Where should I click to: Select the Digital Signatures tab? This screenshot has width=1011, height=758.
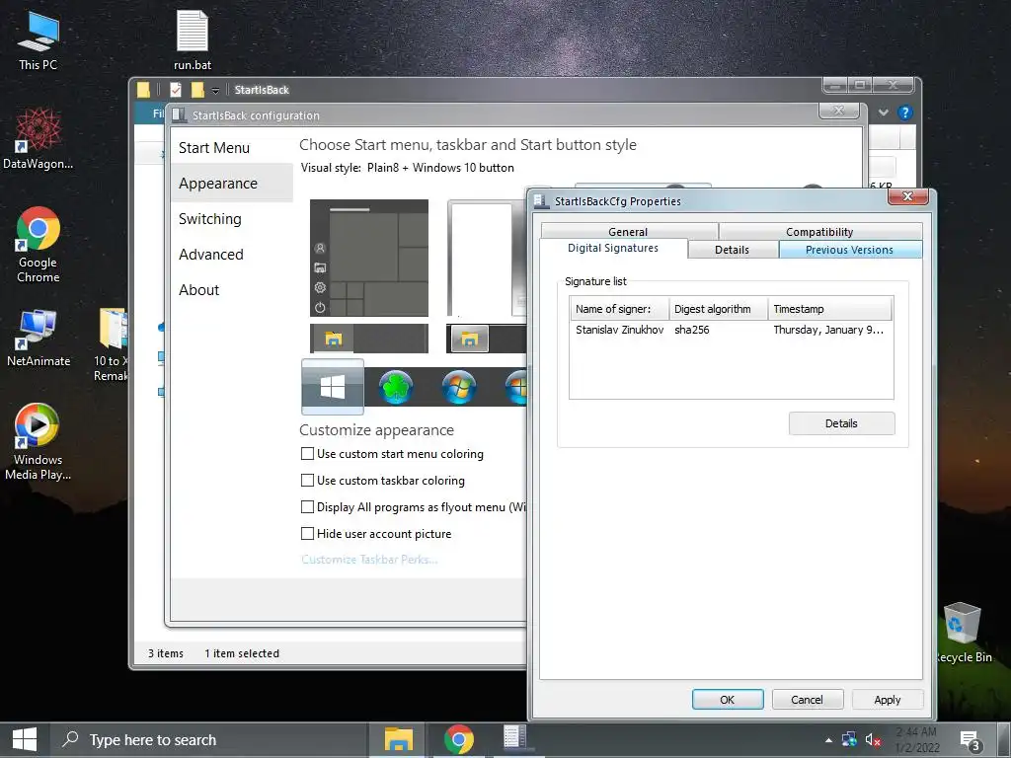coord(613,248)
